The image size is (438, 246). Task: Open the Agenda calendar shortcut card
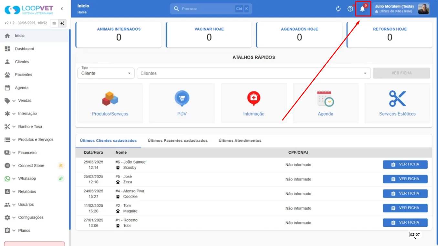tap(326, 103)
